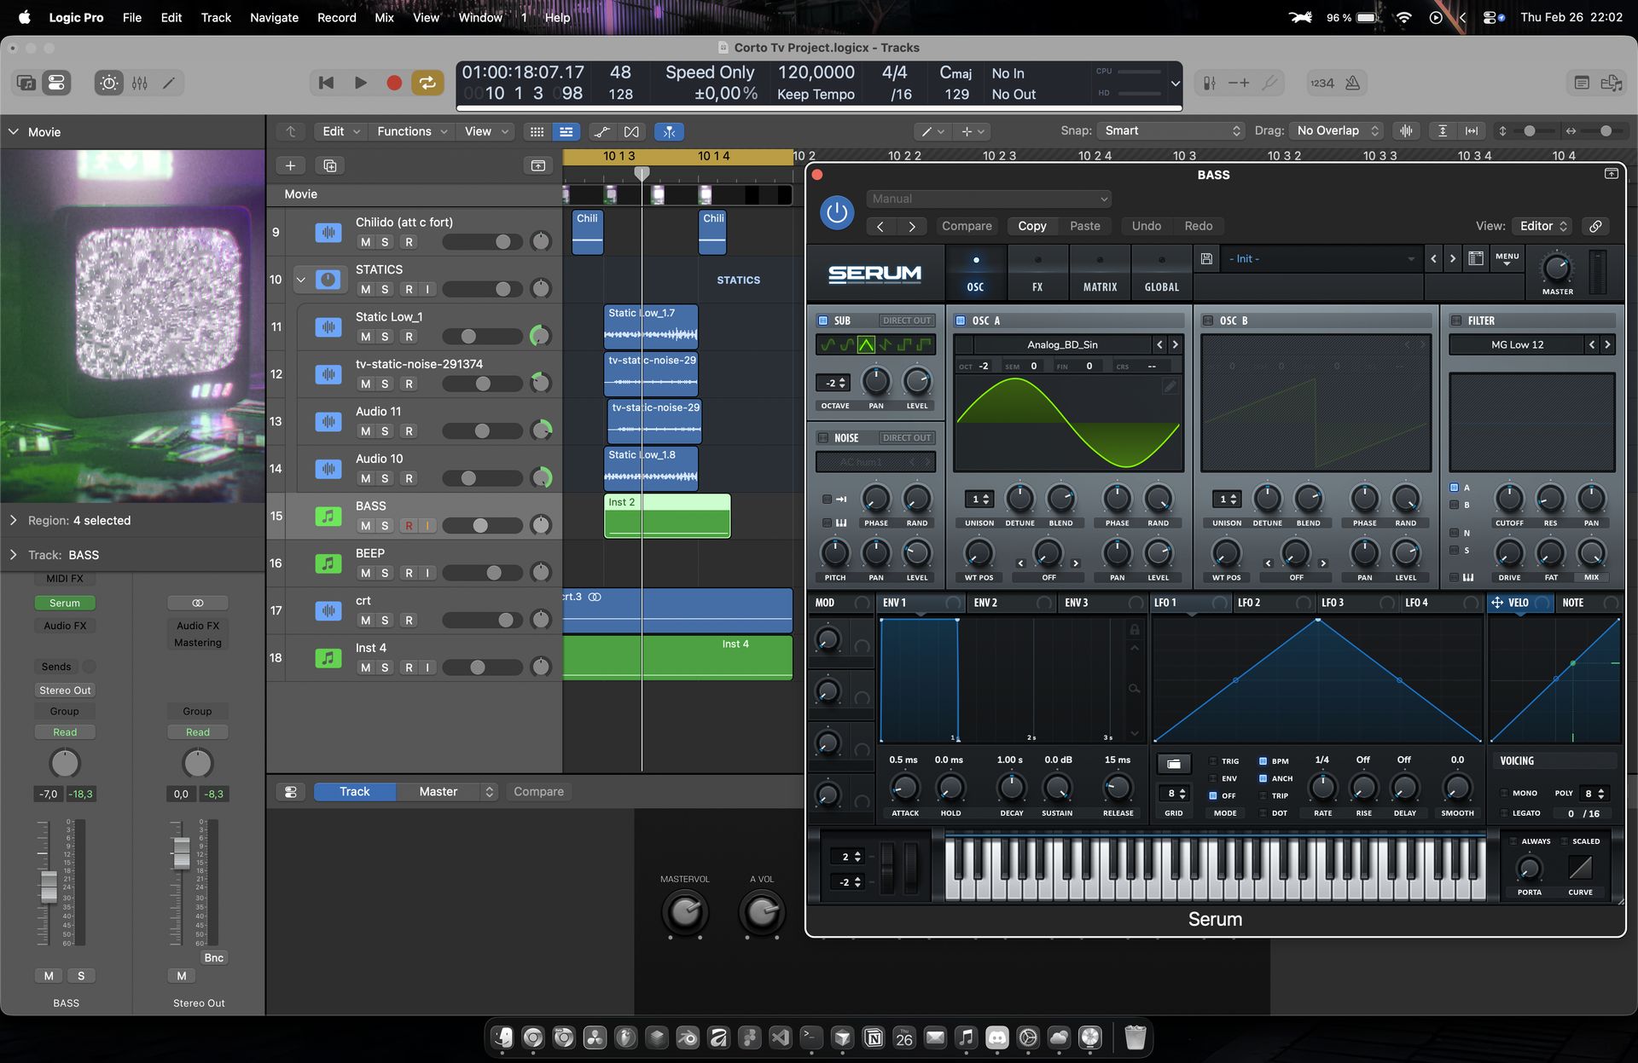Click the Serum power bypass button

click(836, 212)
